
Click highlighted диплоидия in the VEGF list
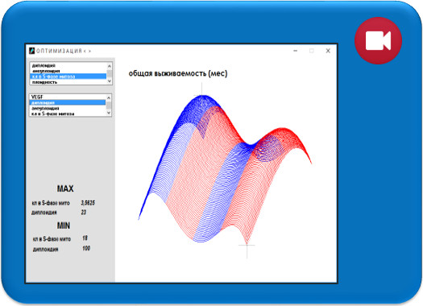point(68,102)
